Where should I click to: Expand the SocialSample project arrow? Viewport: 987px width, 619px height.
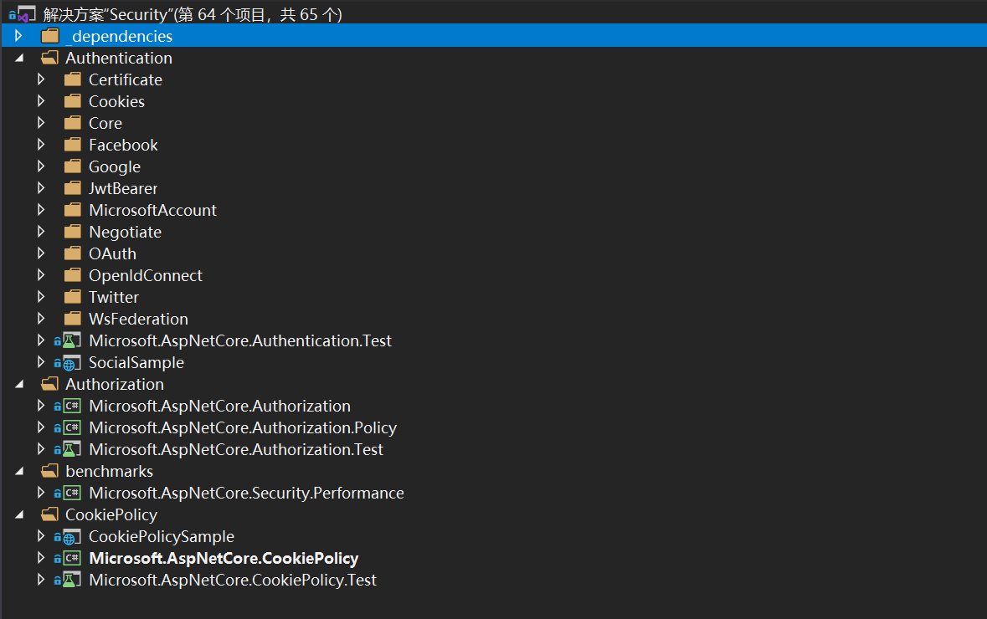click(x=41, y=362)
